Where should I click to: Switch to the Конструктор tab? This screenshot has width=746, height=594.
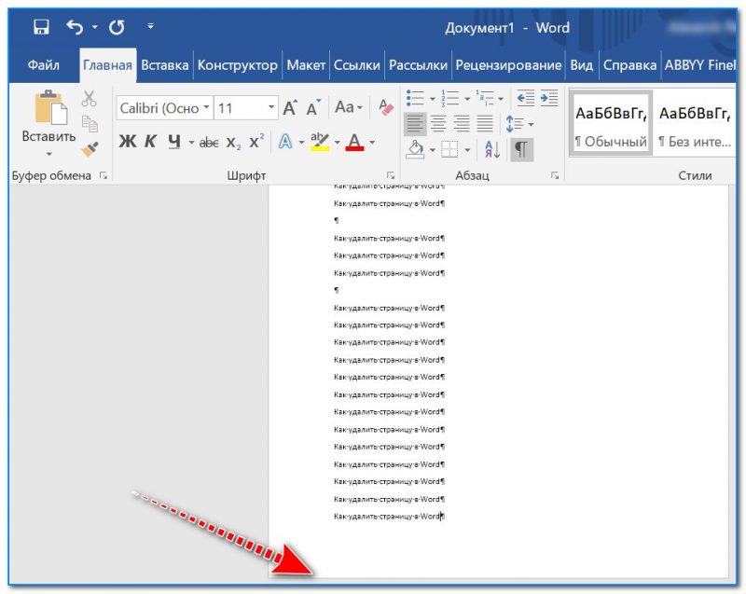[238, 65]
